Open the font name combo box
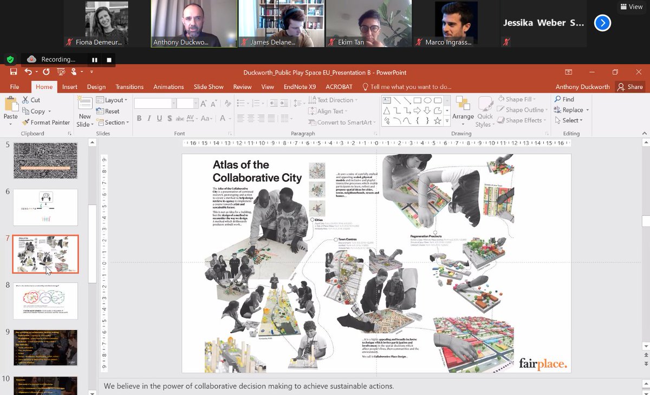This screenshot has height=395, width=650. (x=154, y=103)
